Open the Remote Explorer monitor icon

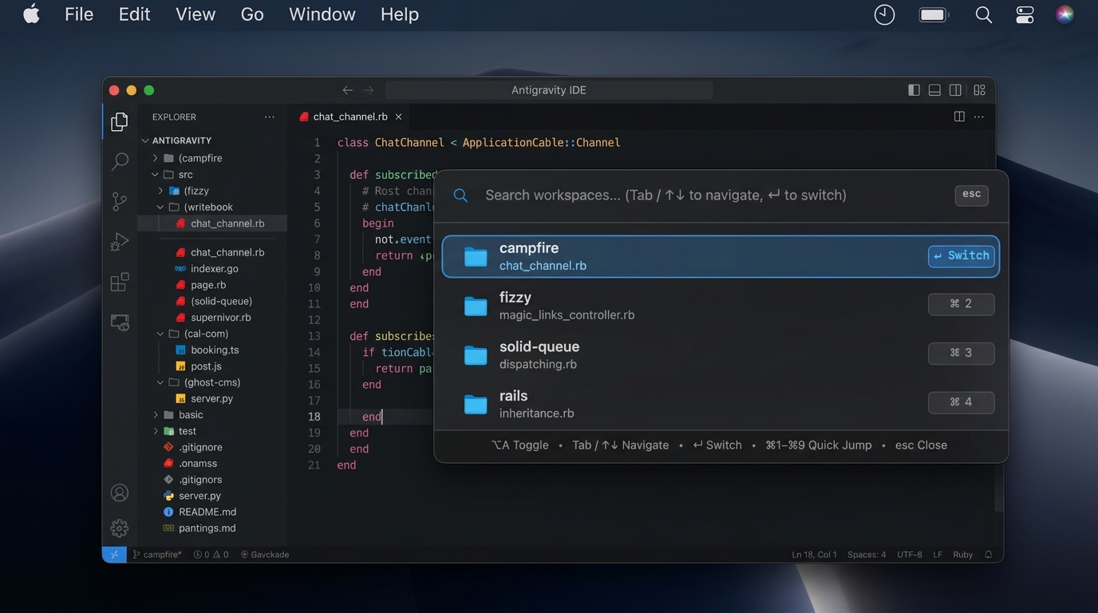pos(120,322)
